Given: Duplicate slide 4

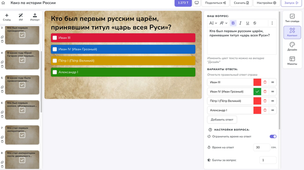Looking at the screenshot, I should tap(2, 62).
